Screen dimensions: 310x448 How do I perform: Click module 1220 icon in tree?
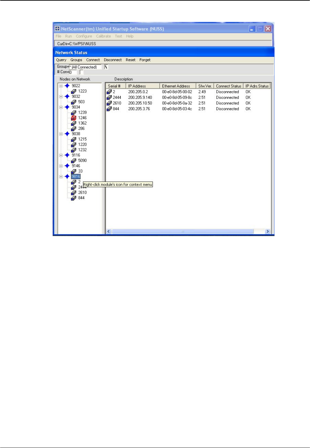click(74, 145)
